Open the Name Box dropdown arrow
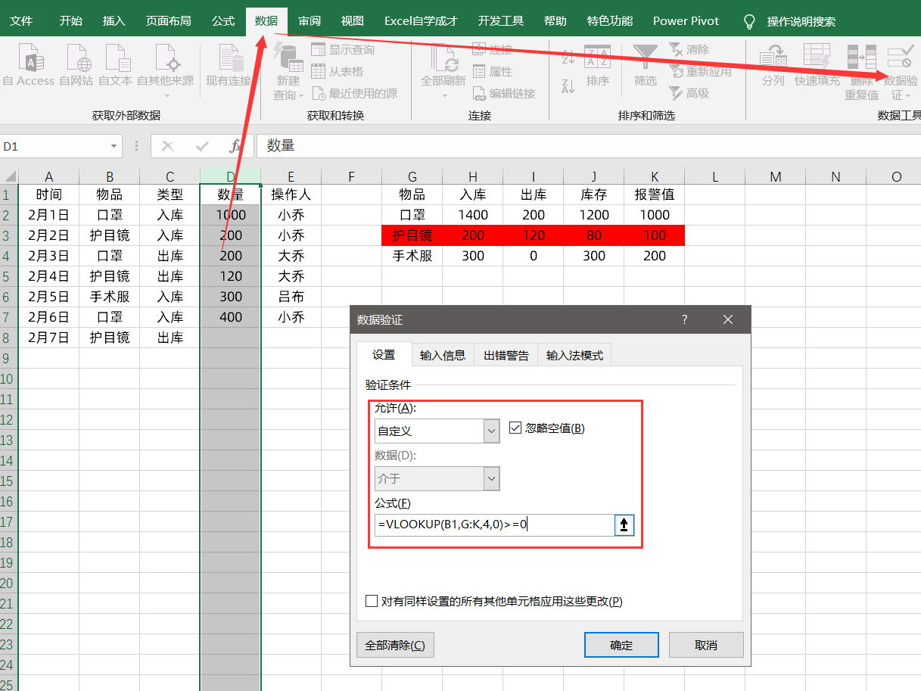 pos(114,146)
